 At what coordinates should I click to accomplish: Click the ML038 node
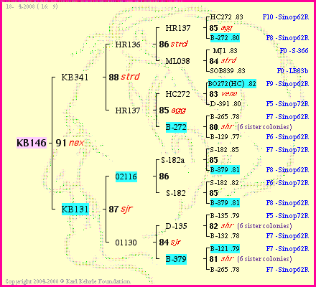pos(177,61)
